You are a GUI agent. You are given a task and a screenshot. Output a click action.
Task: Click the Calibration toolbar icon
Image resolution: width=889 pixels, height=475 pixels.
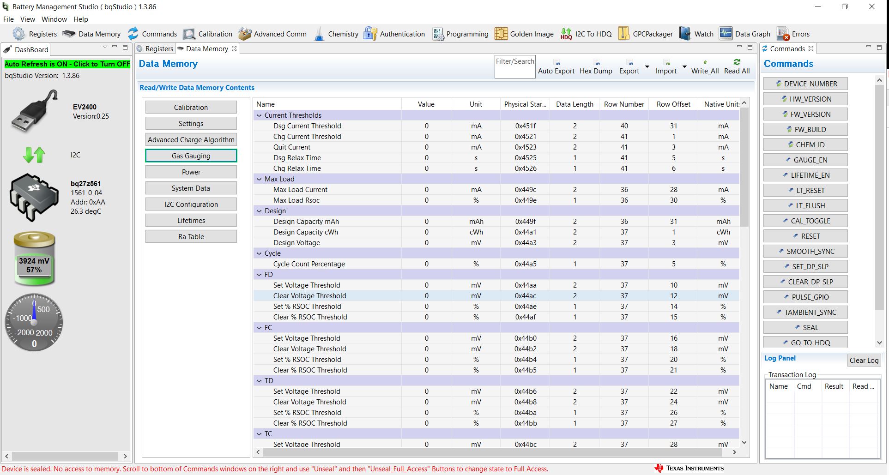[189, 34]
